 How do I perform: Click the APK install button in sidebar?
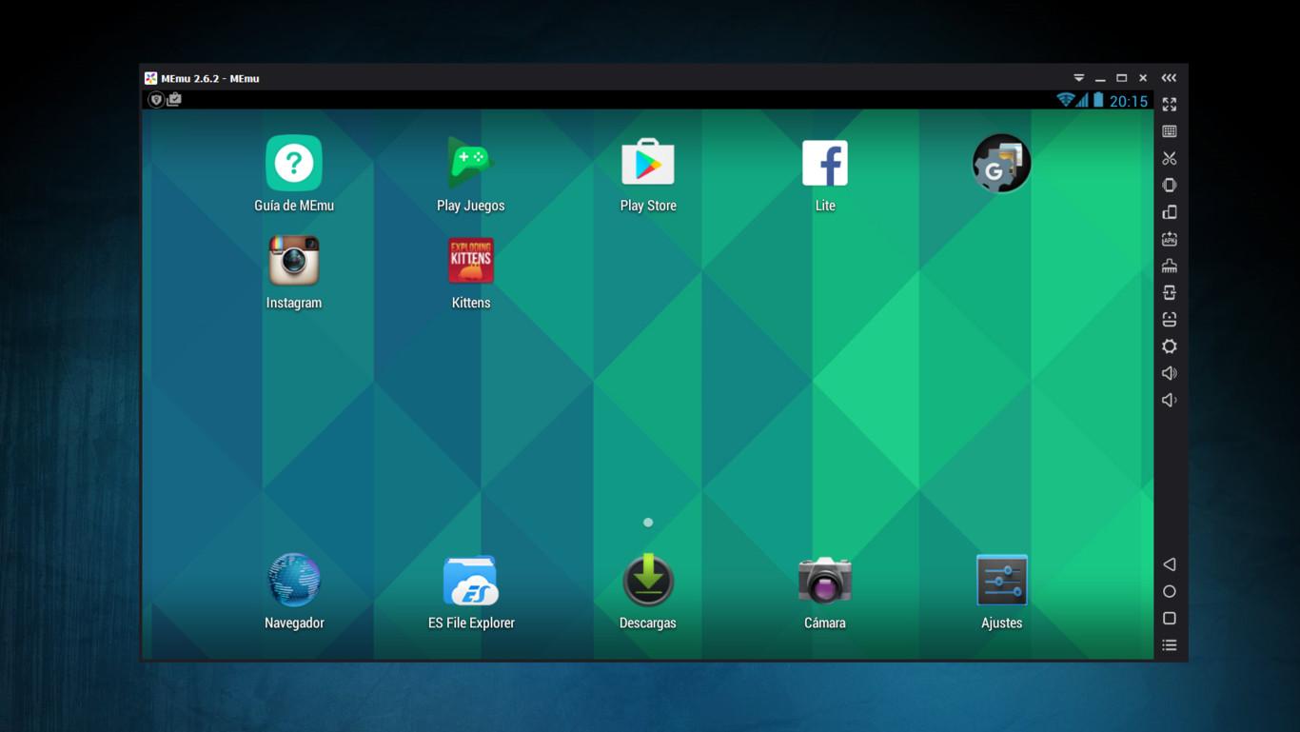pos(1170,239)
